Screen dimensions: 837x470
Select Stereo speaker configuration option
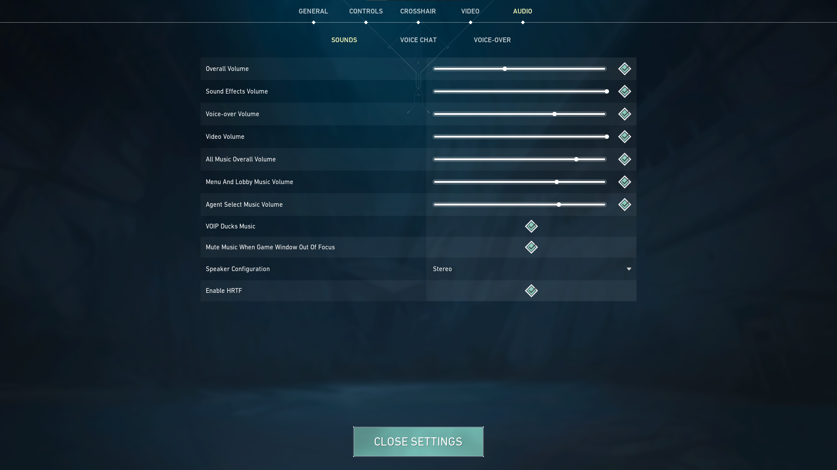530,269
